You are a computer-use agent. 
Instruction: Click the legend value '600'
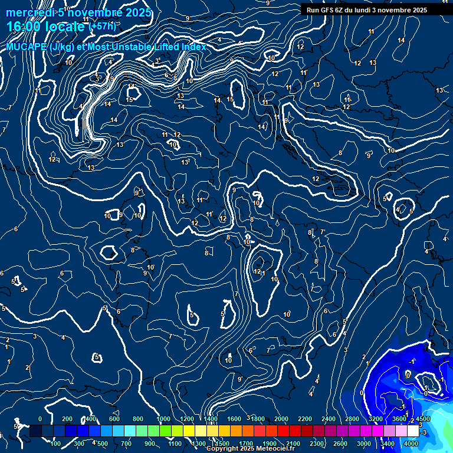coord(114,419)
